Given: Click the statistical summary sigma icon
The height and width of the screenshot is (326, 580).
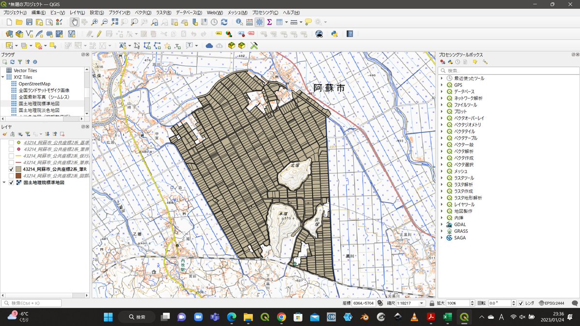Looking at the screenshot, I should tap(270, 22).
